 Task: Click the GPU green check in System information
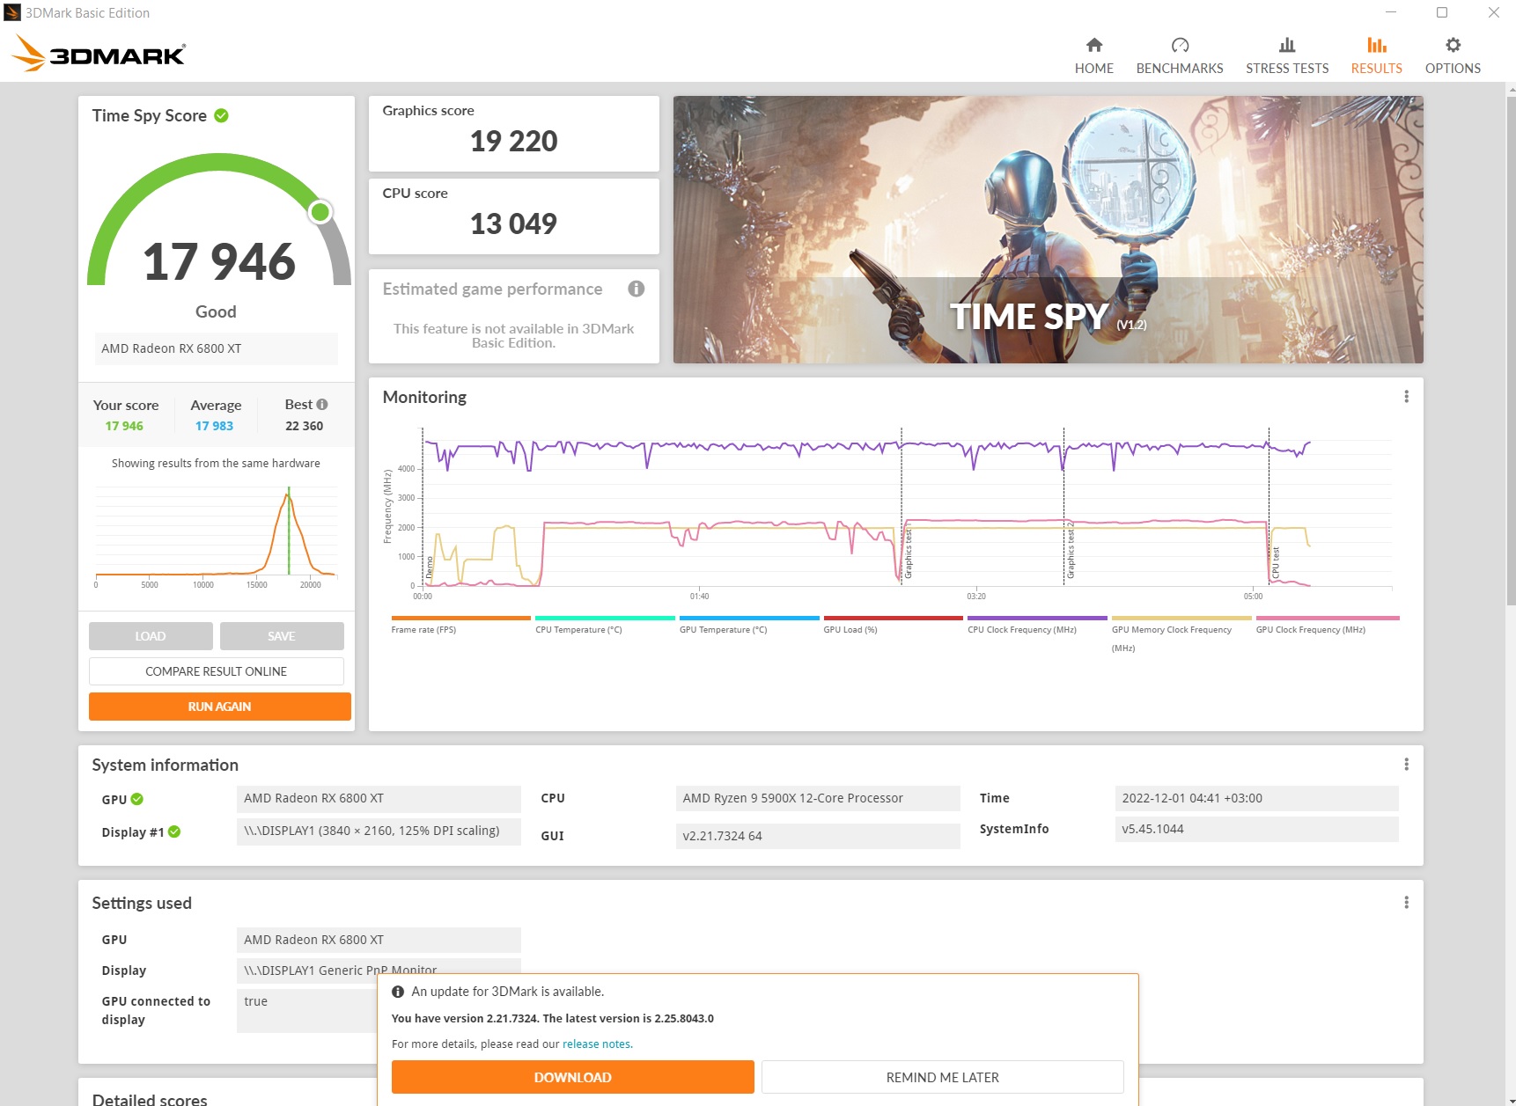(x=137, y=799)
